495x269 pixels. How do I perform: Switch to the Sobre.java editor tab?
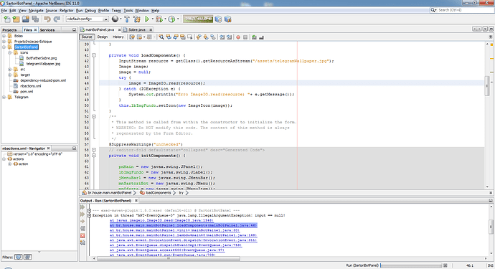(x=137, y=29)
